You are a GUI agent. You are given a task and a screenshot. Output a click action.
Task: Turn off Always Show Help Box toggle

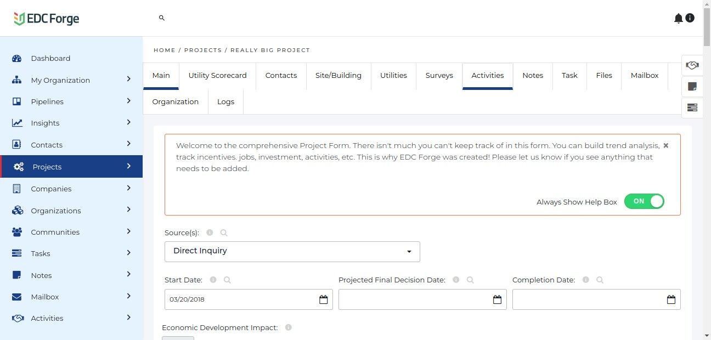[644, 201]
